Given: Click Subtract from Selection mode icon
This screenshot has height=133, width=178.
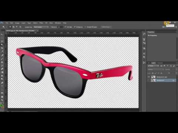Looking at the screenshot, I should tap(17, 27).
